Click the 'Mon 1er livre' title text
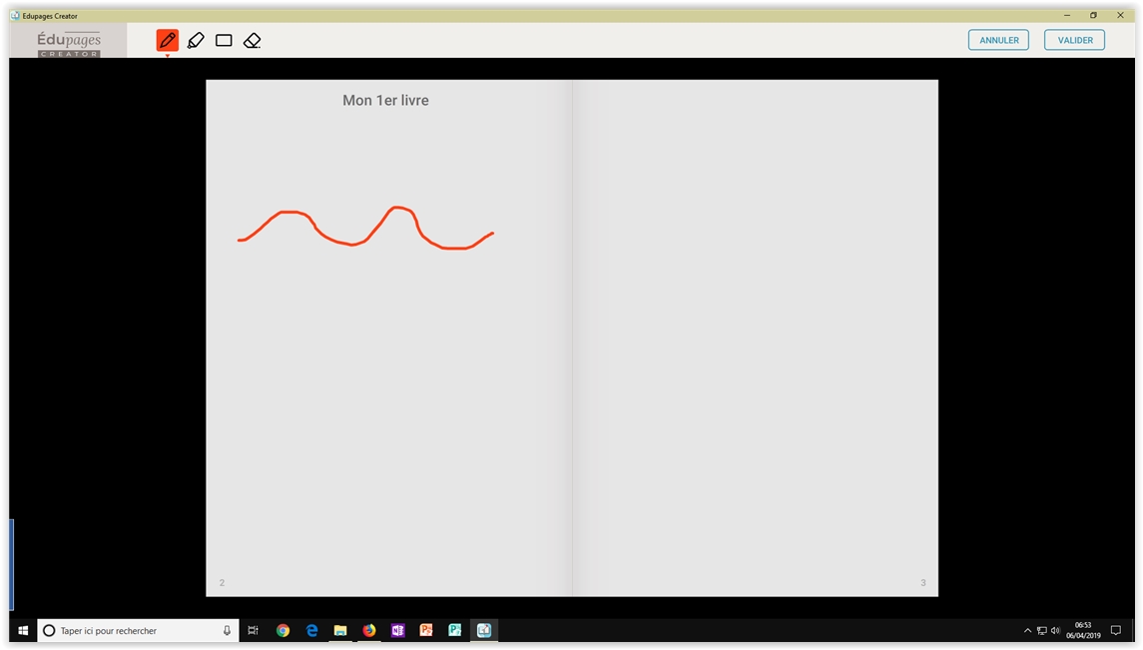This screenshot has height=650, width=1143. tap(385, 101)
